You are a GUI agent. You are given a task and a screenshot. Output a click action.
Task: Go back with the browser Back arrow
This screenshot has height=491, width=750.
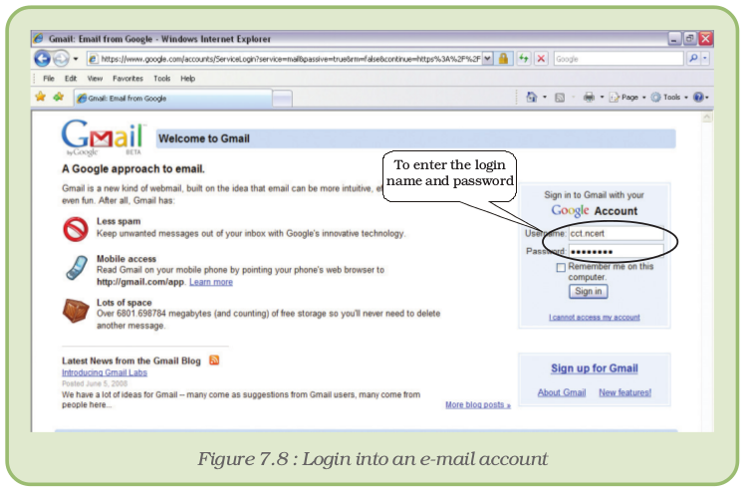point(43,59)
